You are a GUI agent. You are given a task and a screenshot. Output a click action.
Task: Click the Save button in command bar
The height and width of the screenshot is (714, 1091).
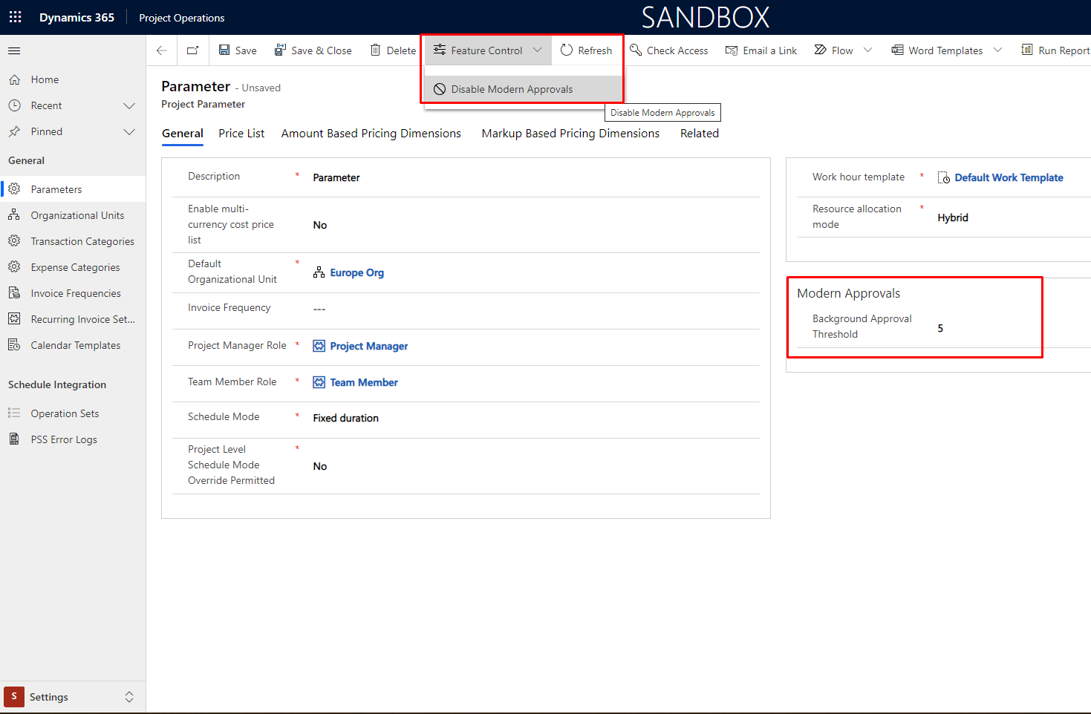tap(238, 50)
